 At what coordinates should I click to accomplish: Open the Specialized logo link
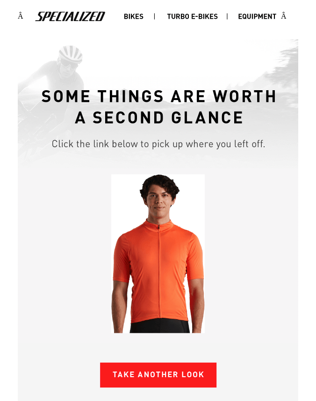(x=70, y=16)
